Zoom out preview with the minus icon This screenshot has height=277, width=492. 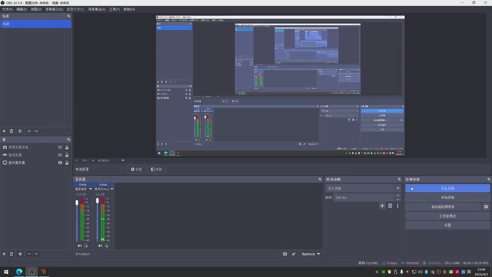tap(76, 160)
